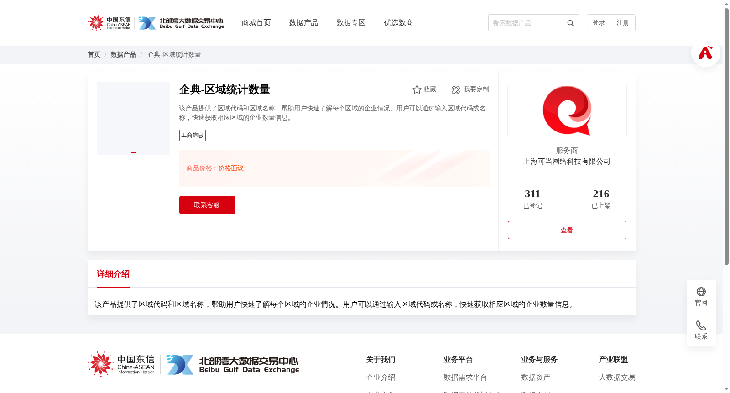The width and height of the screenshot is (730, 393).
Task: Click the search magnifier icon
Action: click(x=570, y=23)
